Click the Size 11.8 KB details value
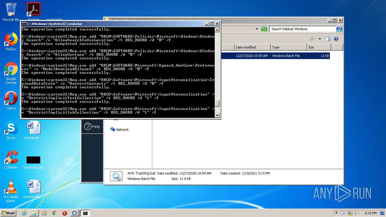Image resolution: width=386 pixels, height=217 pixels. [185, 179]
